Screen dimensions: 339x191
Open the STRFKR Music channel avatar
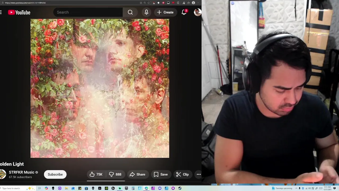coord(3,174)
